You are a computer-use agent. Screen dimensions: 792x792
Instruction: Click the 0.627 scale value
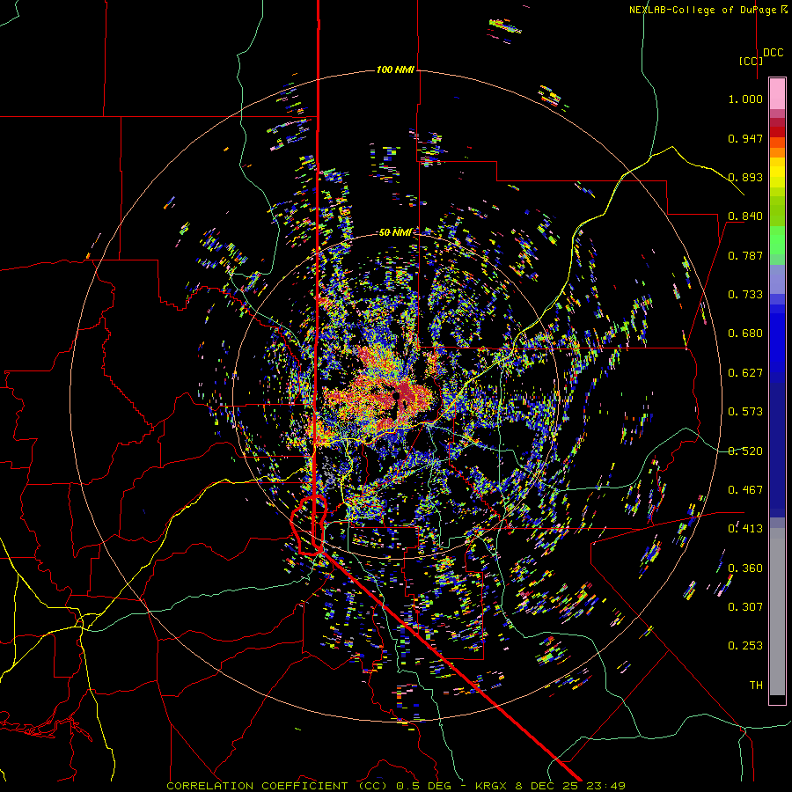(x=745, y=373)
